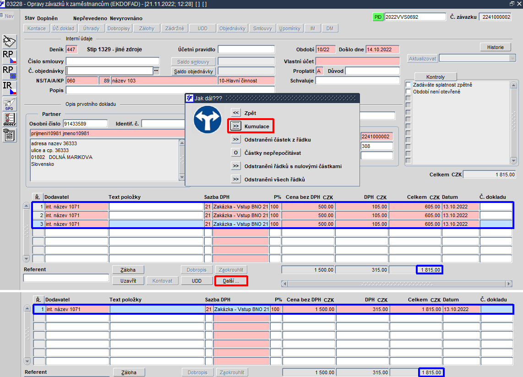Click the green PID button
The height and width of the screenshot is (377, 523).
point(377,17)
